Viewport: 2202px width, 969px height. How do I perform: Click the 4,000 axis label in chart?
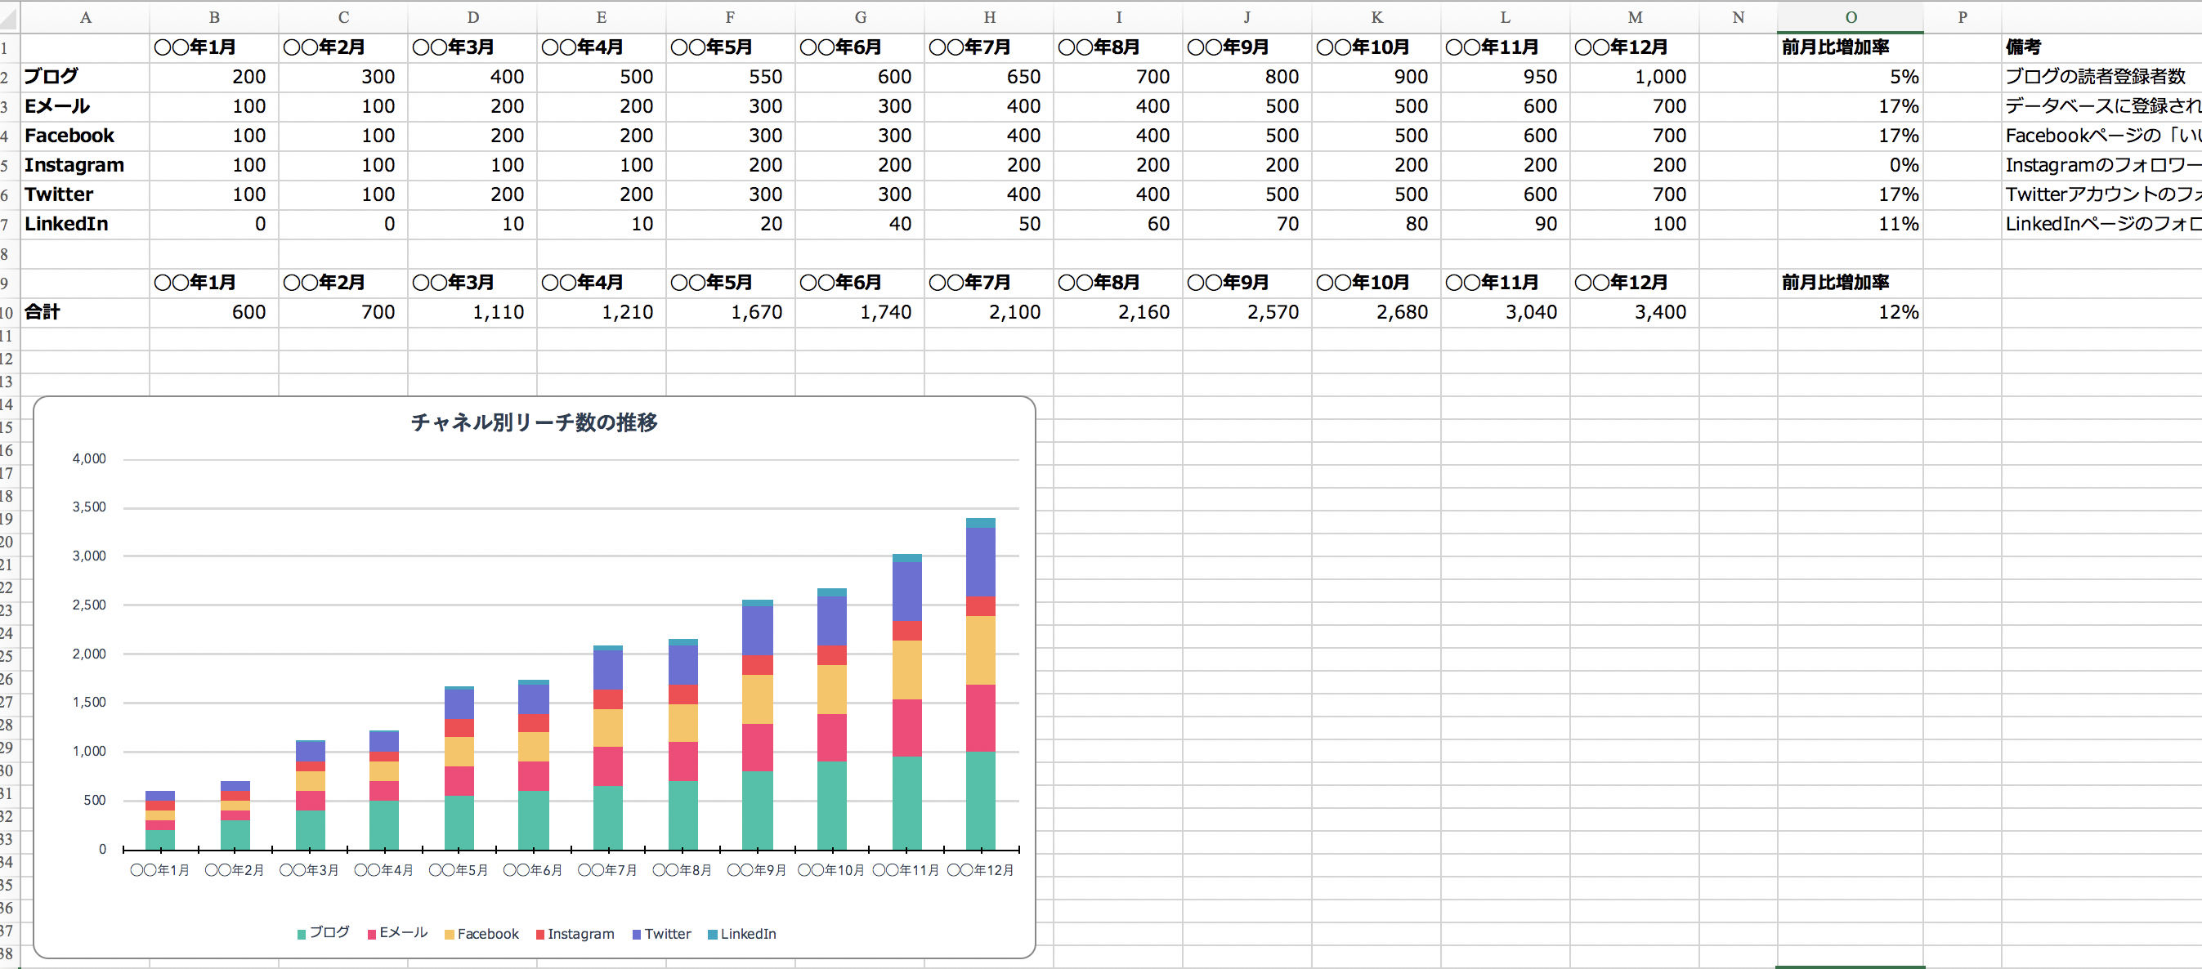89,459
